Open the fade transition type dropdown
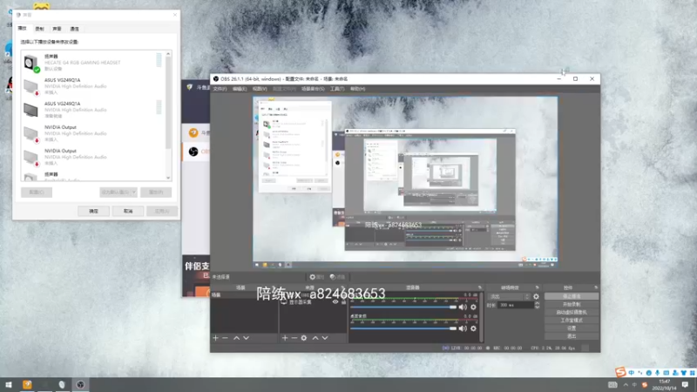The width and height of the screenshot is (697, 392). click(x=510, y=296)
